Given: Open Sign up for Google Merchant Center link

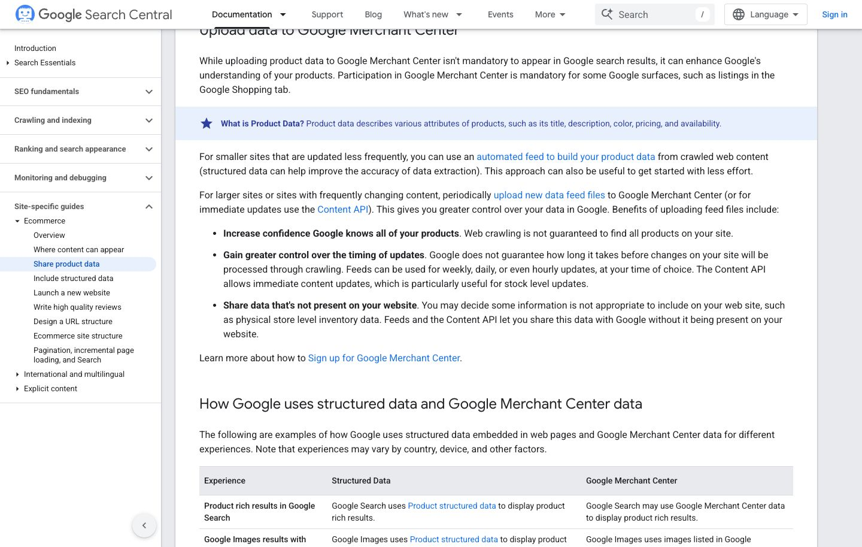Looking at the screenshot, I should coord(384,358).
